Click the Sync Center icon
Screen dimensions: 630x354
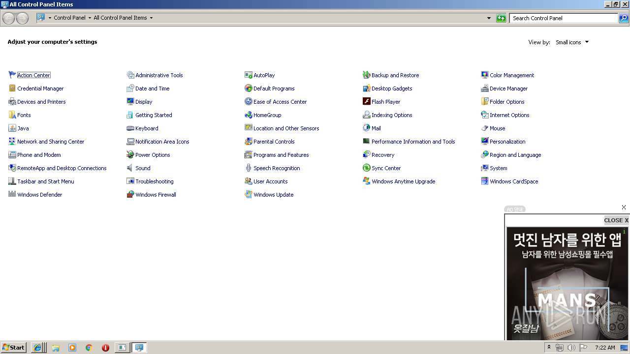click(x=367, y=168)
